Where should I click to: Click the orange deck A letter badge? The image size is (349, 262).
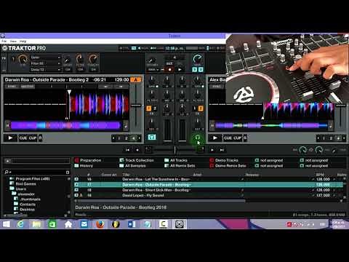tap(135, 80)
